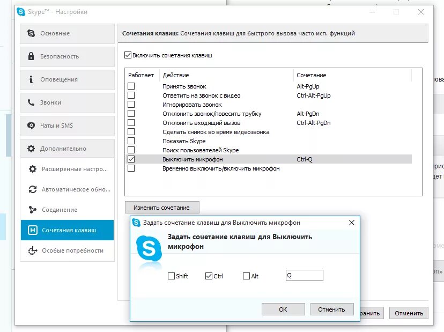
Task: Toggle Включить сочетания клавиш checkbox
Action: [128, 55]
